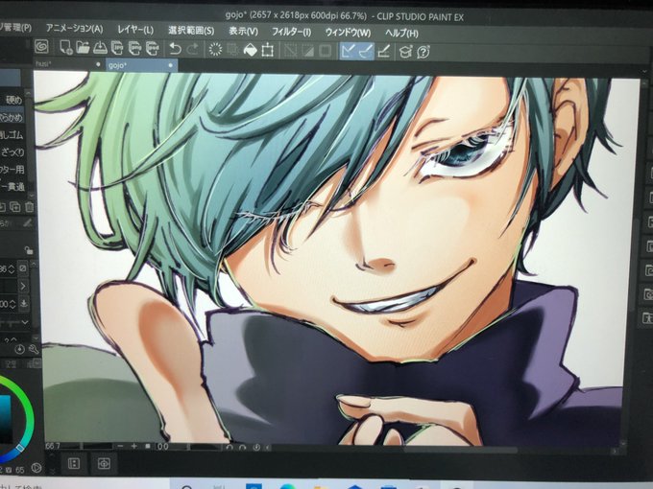Select the やわらかめ sub tool
This screenshot has width=653, height=489.
(12, 117)
